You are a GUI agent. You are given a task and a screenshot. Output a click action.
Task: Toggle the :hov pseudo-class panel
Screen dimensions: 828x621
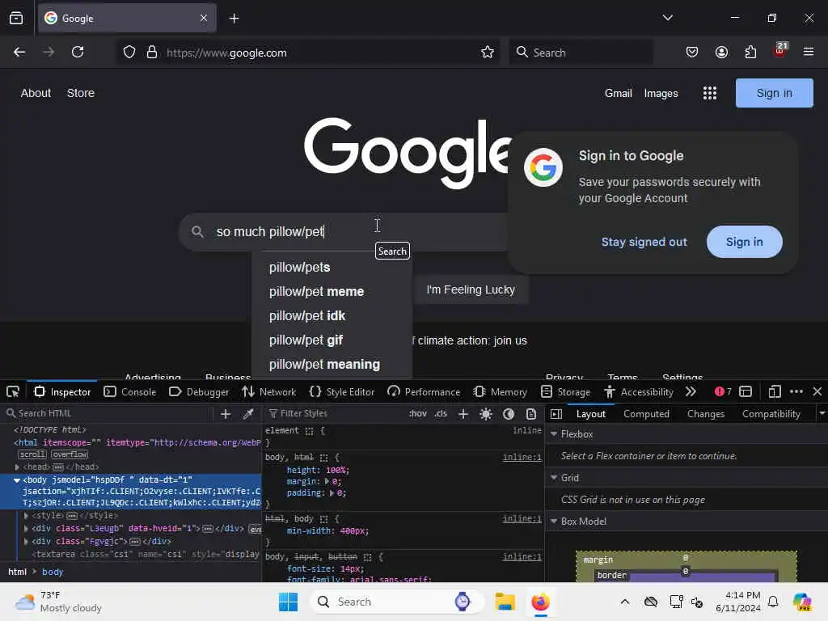pos(418,413)
